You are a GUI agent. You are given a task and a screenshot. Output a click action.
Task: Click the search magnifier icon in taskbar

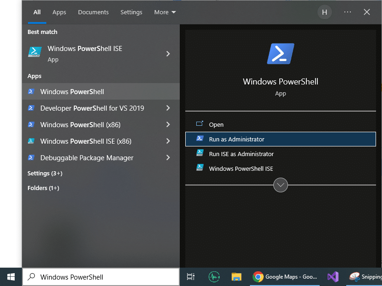(x=31, y=277)
